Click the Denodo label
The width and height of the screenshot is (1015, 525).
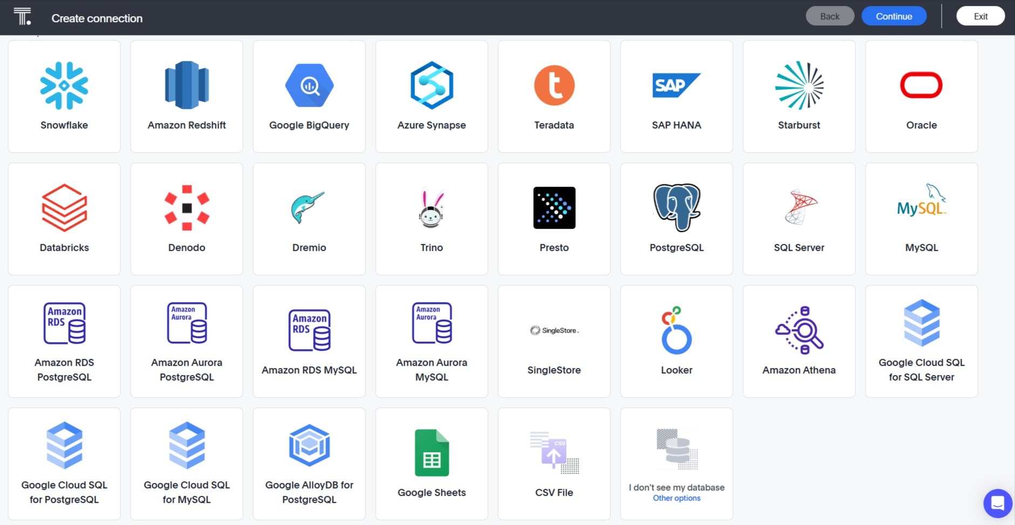[x=187, y=248]
